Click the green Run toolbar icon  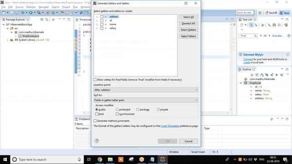[x=31, y=13]
